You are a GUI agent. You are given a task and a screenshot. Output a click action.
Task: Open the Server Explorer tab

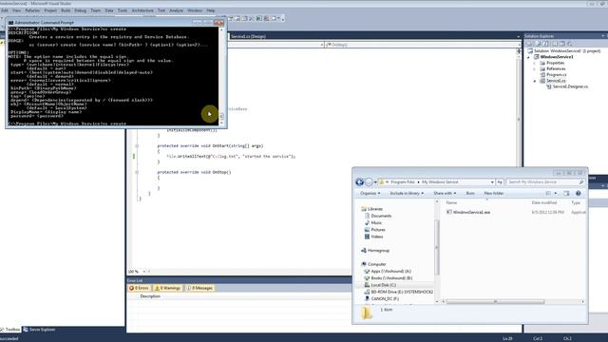click(x=39, y=330)
